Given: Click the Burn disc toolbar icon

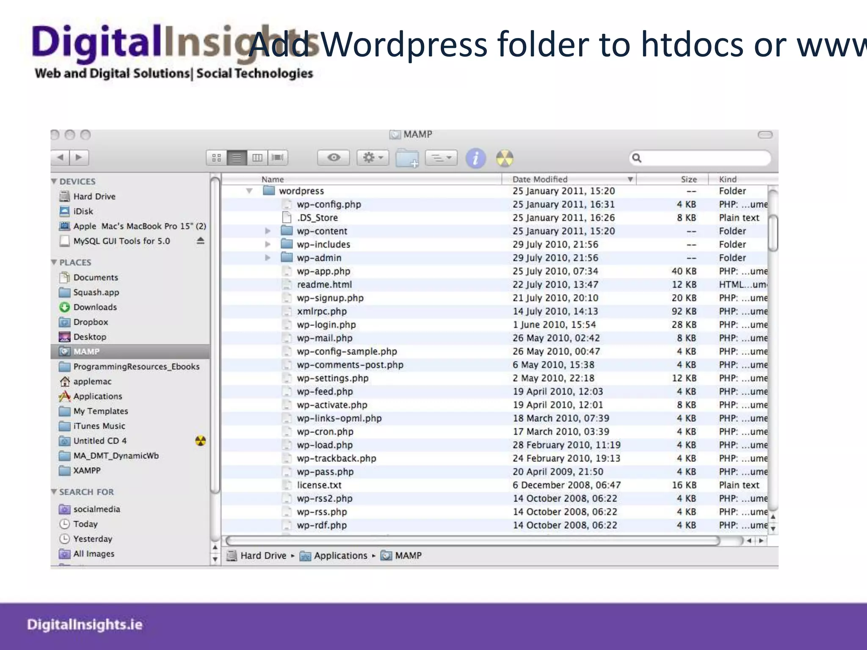Looking at the screenshot, I should pos(505,159).
